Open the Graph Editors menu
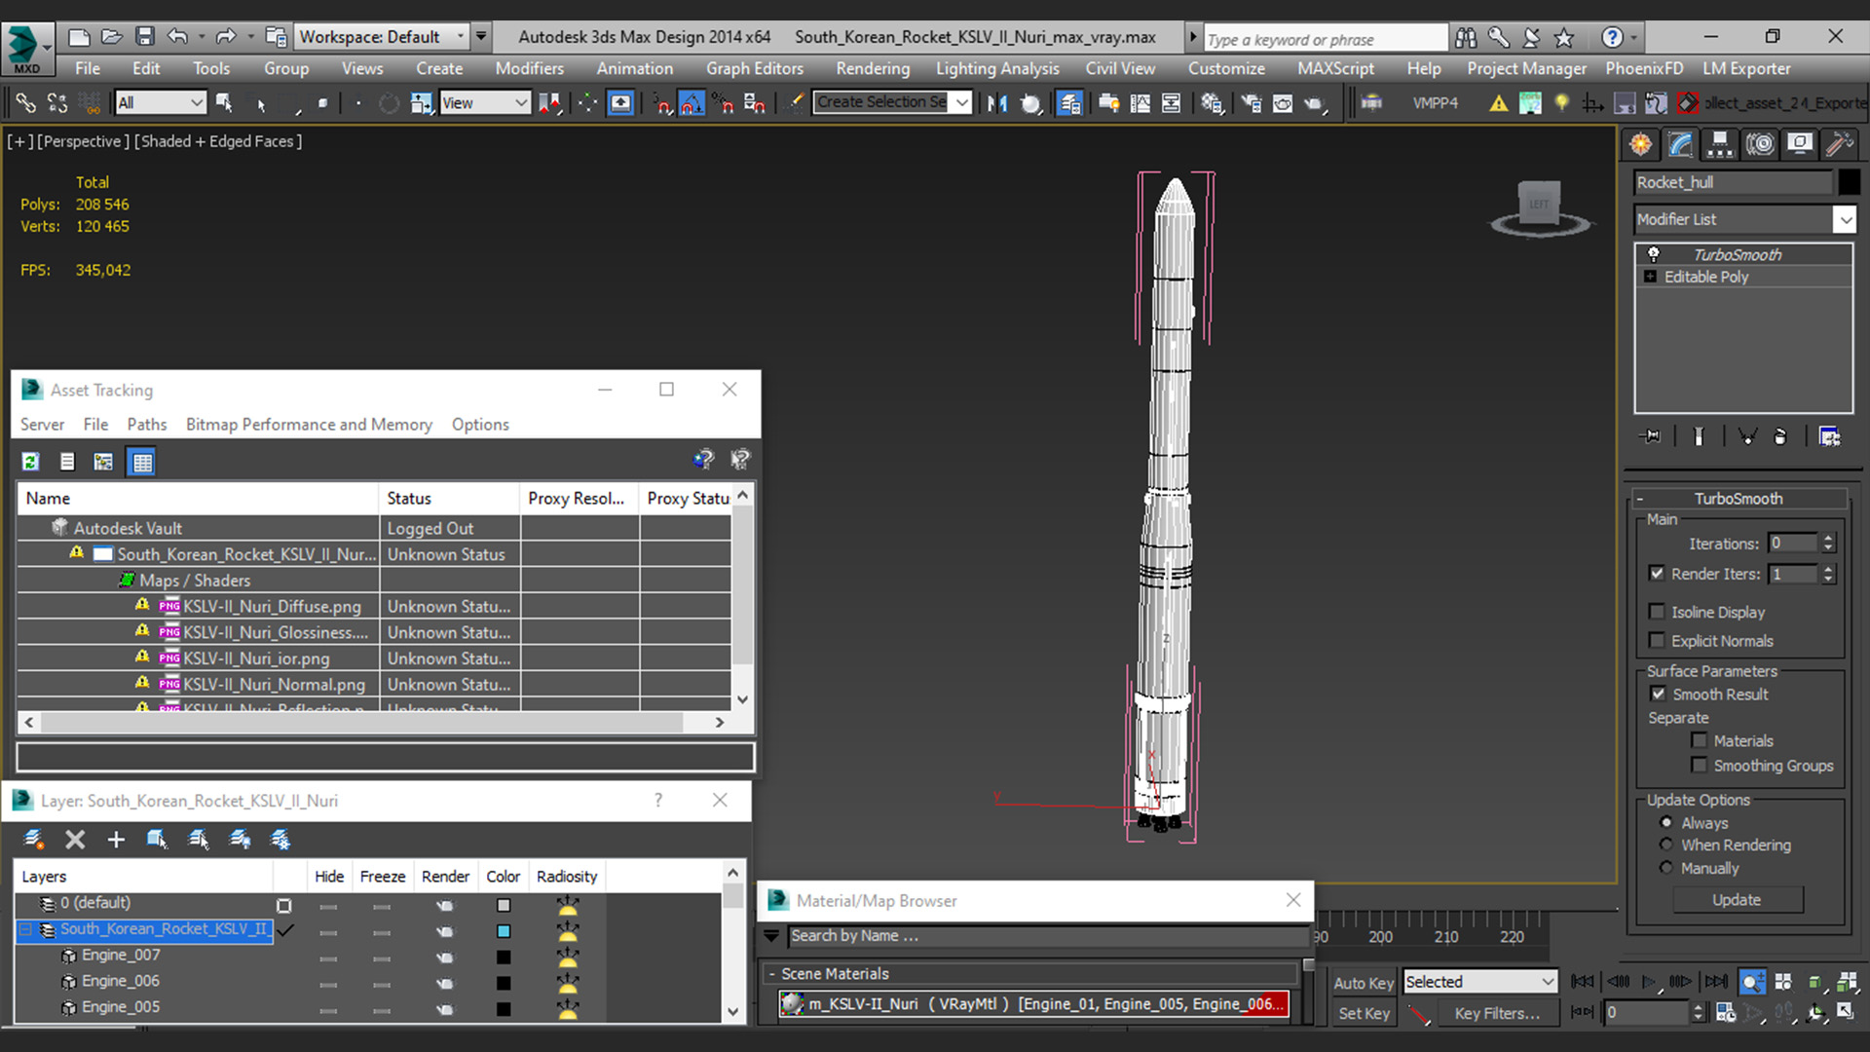This screenshot has height=1052, width=1870. coord(755,68)
